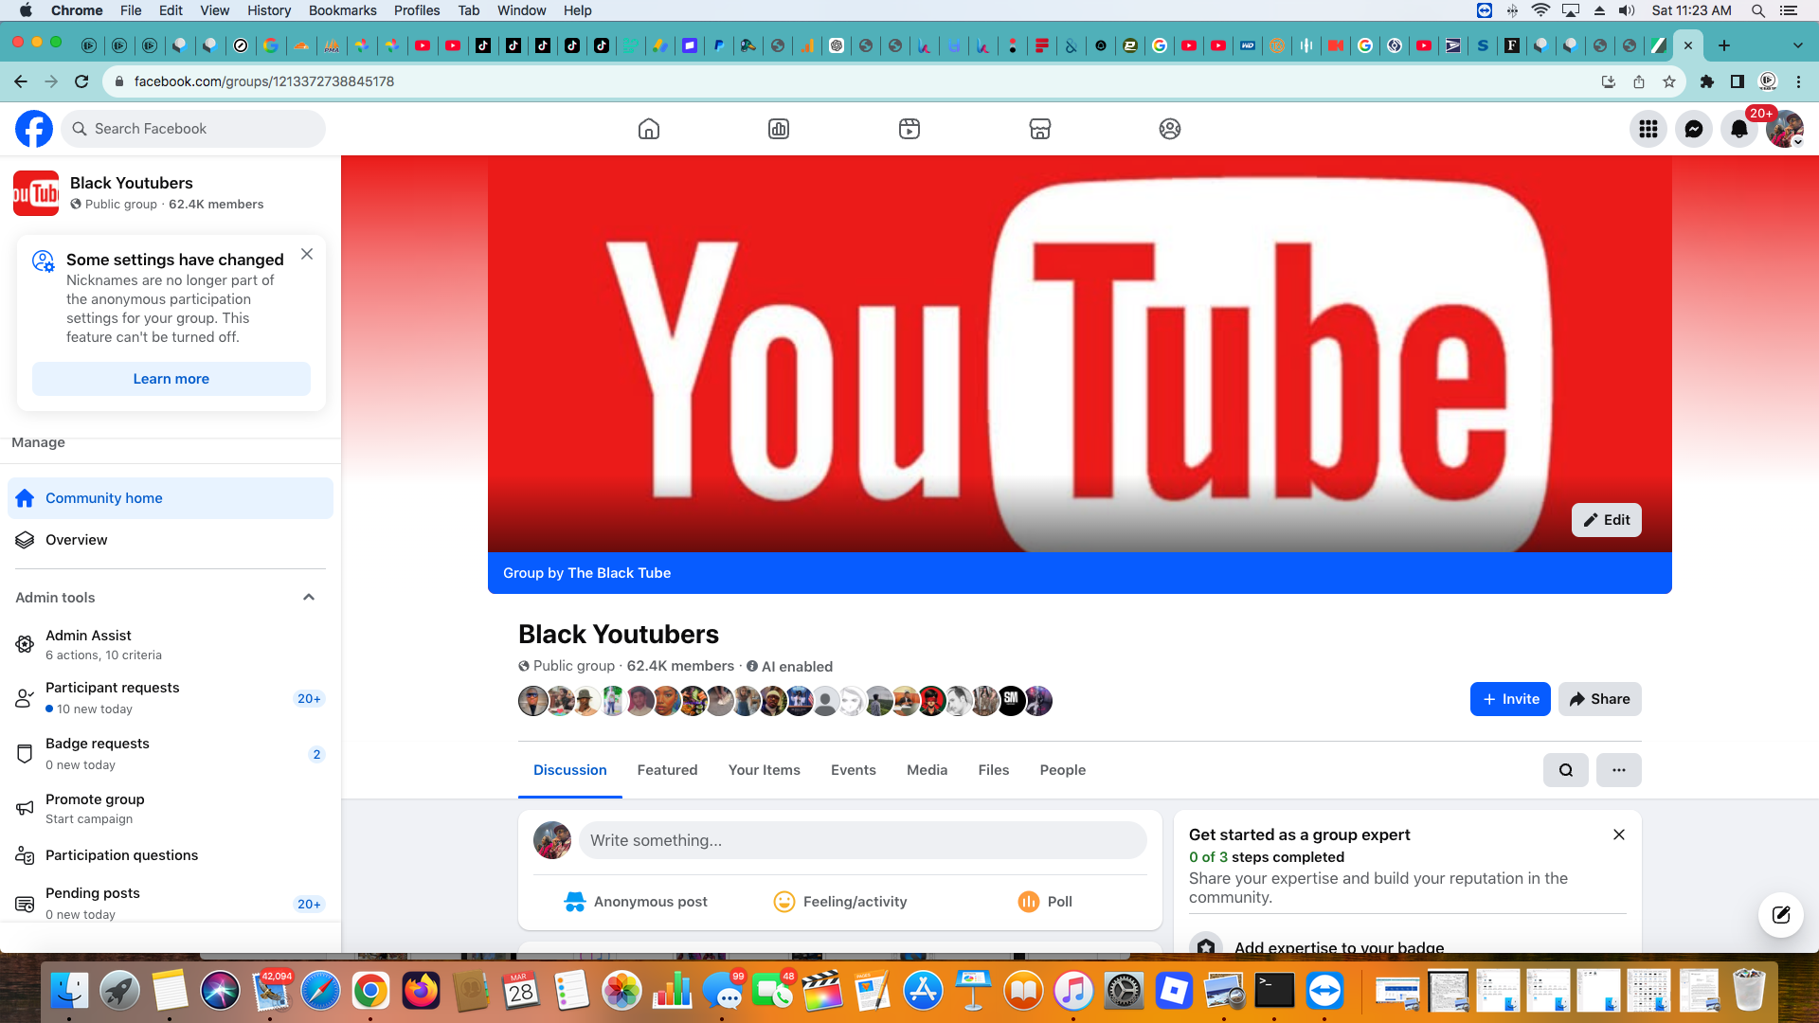The height and width of the screenshot is (1023, 1819).
Task: Open Facebook Messenger chats
Action: (1694, 129)
